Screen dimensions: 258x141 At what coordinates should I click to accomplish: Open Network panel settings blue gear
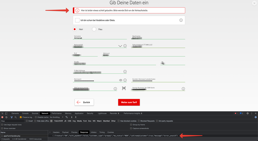(x=255, y=117)
